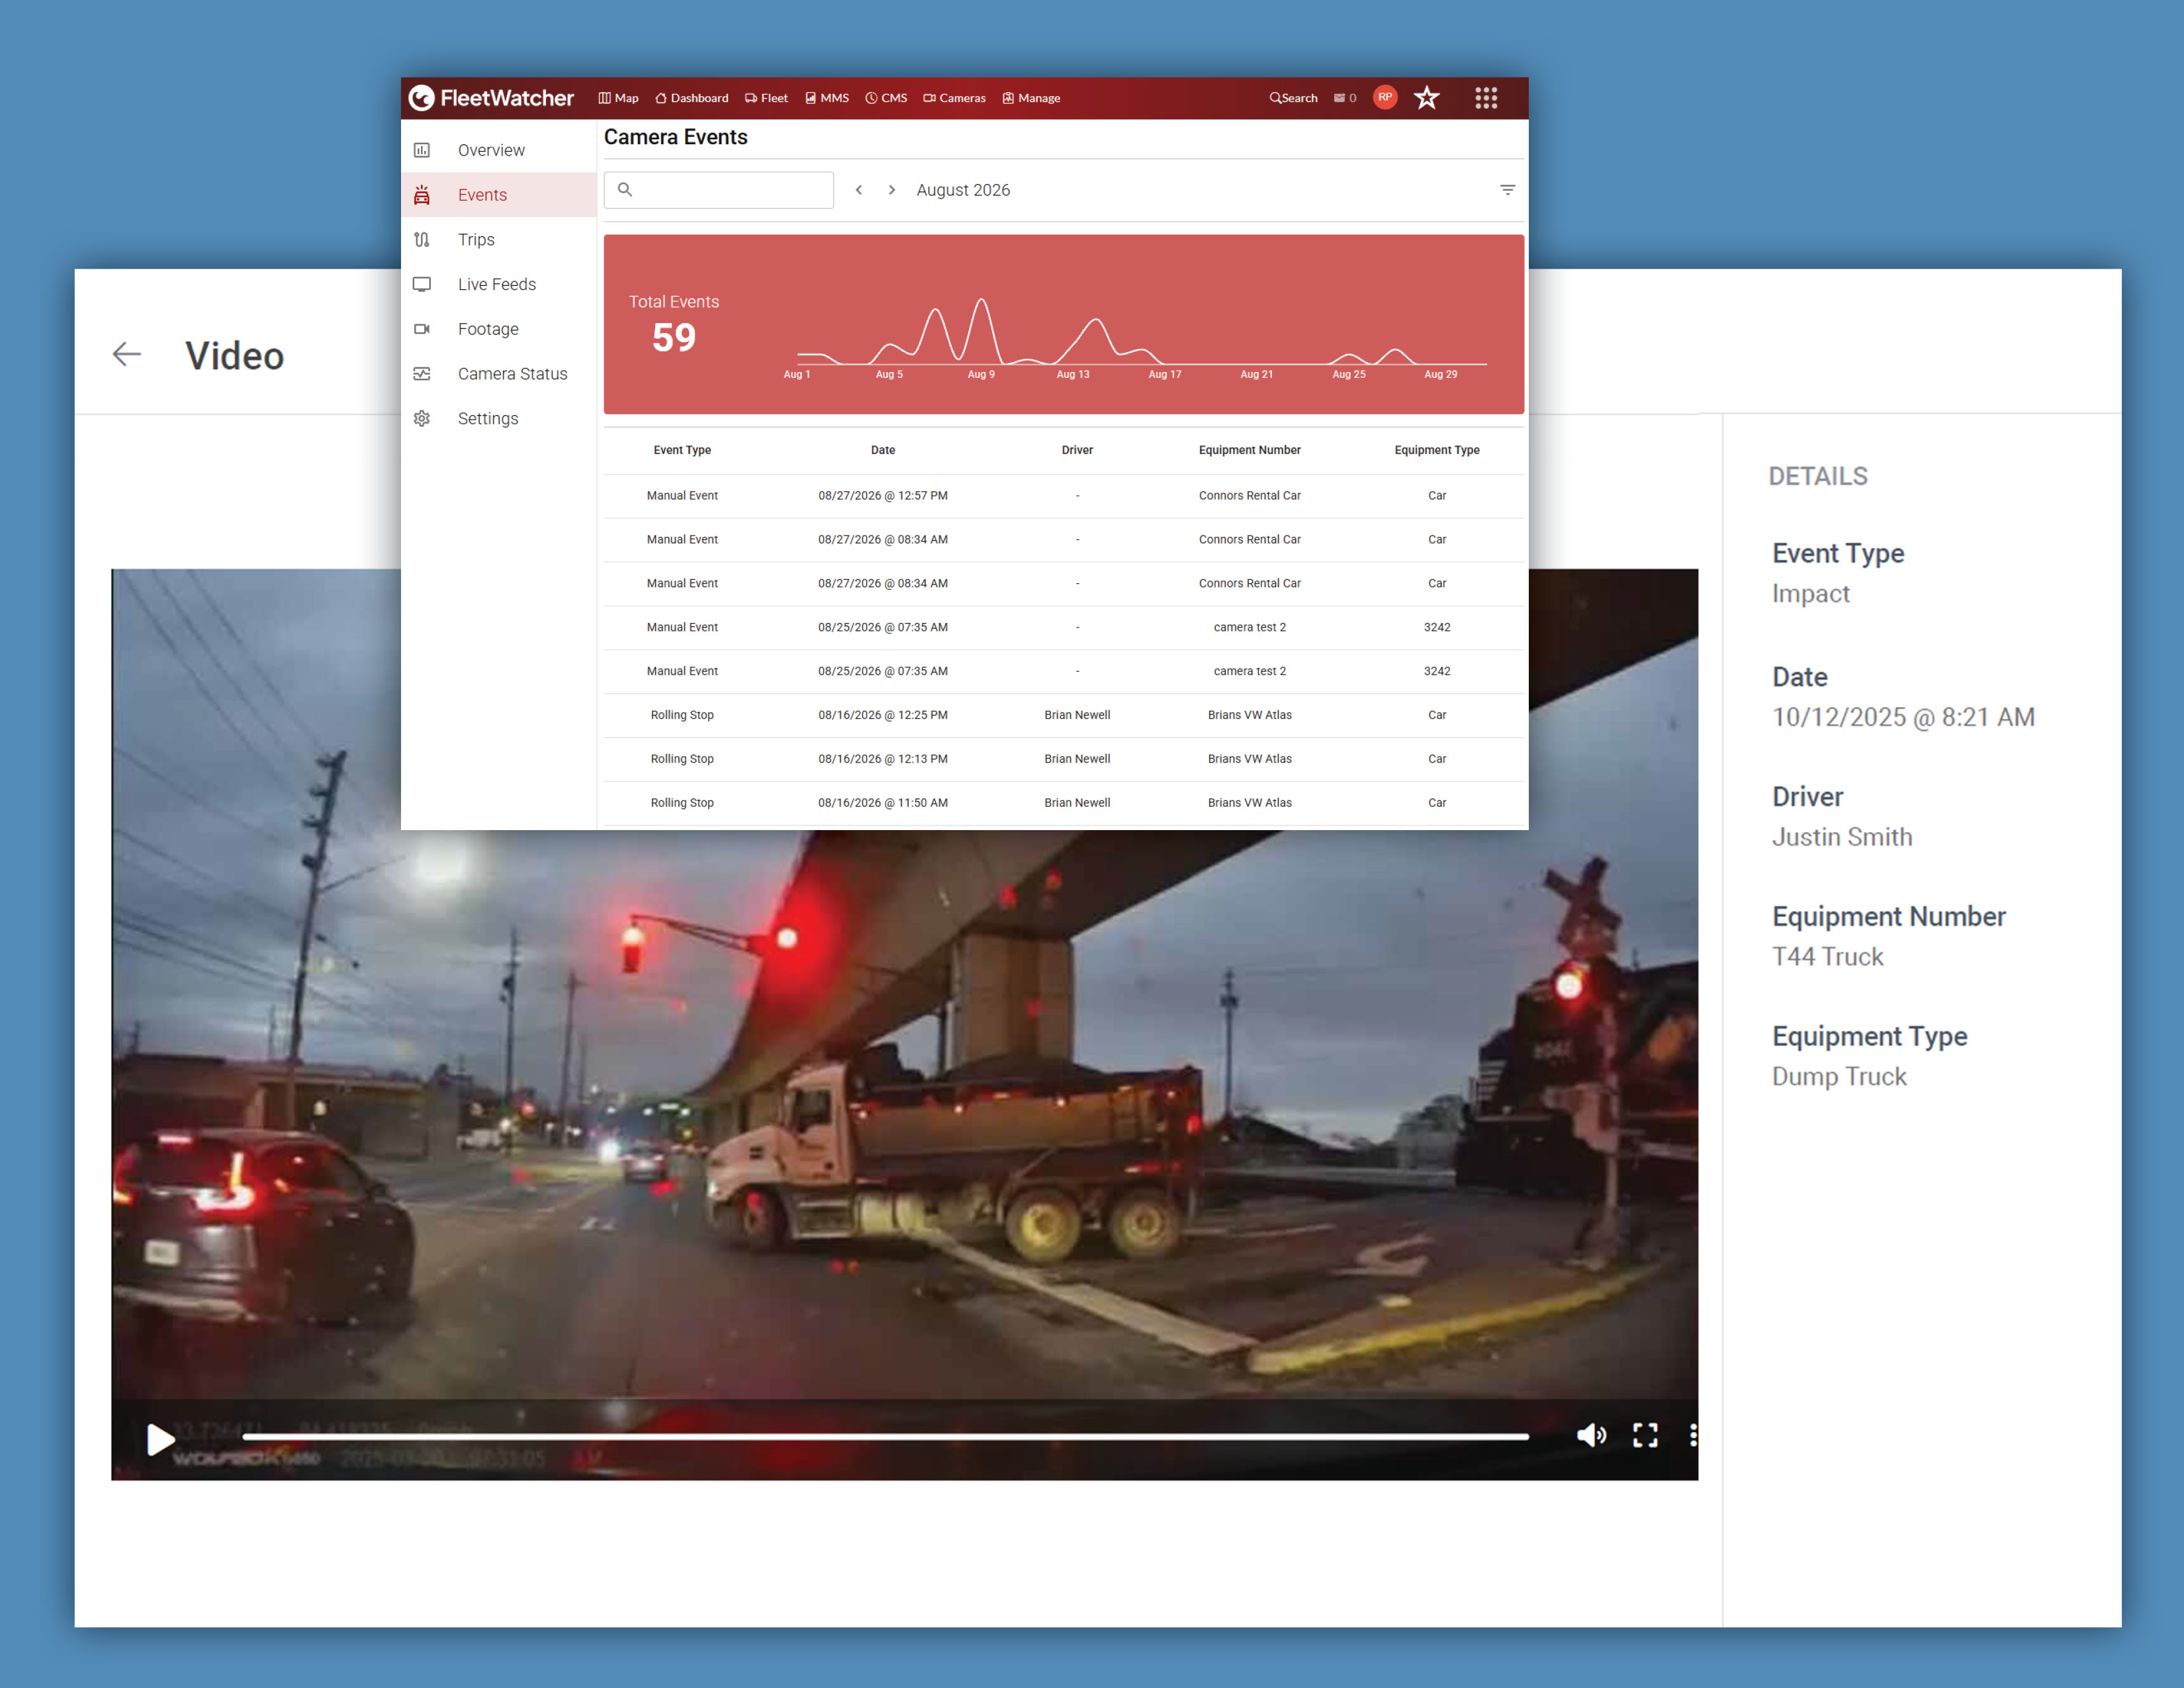The image size is (2184, 1688).
Task: Click the video progress bar
Action: pos(886,1437)
